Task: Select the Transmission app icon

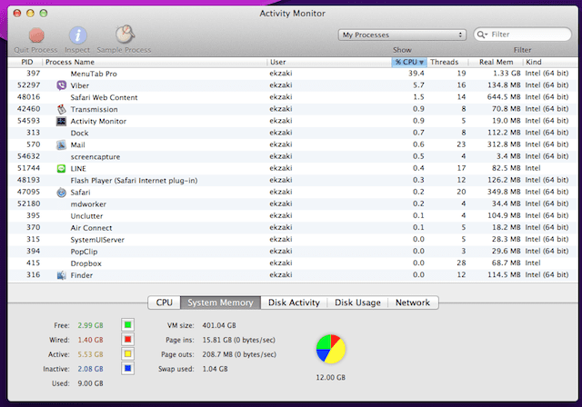Action: 61,109
